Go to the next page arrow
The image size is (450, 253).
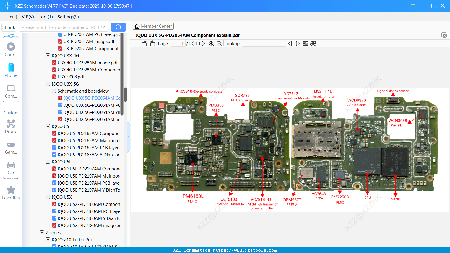click(202, 44)
